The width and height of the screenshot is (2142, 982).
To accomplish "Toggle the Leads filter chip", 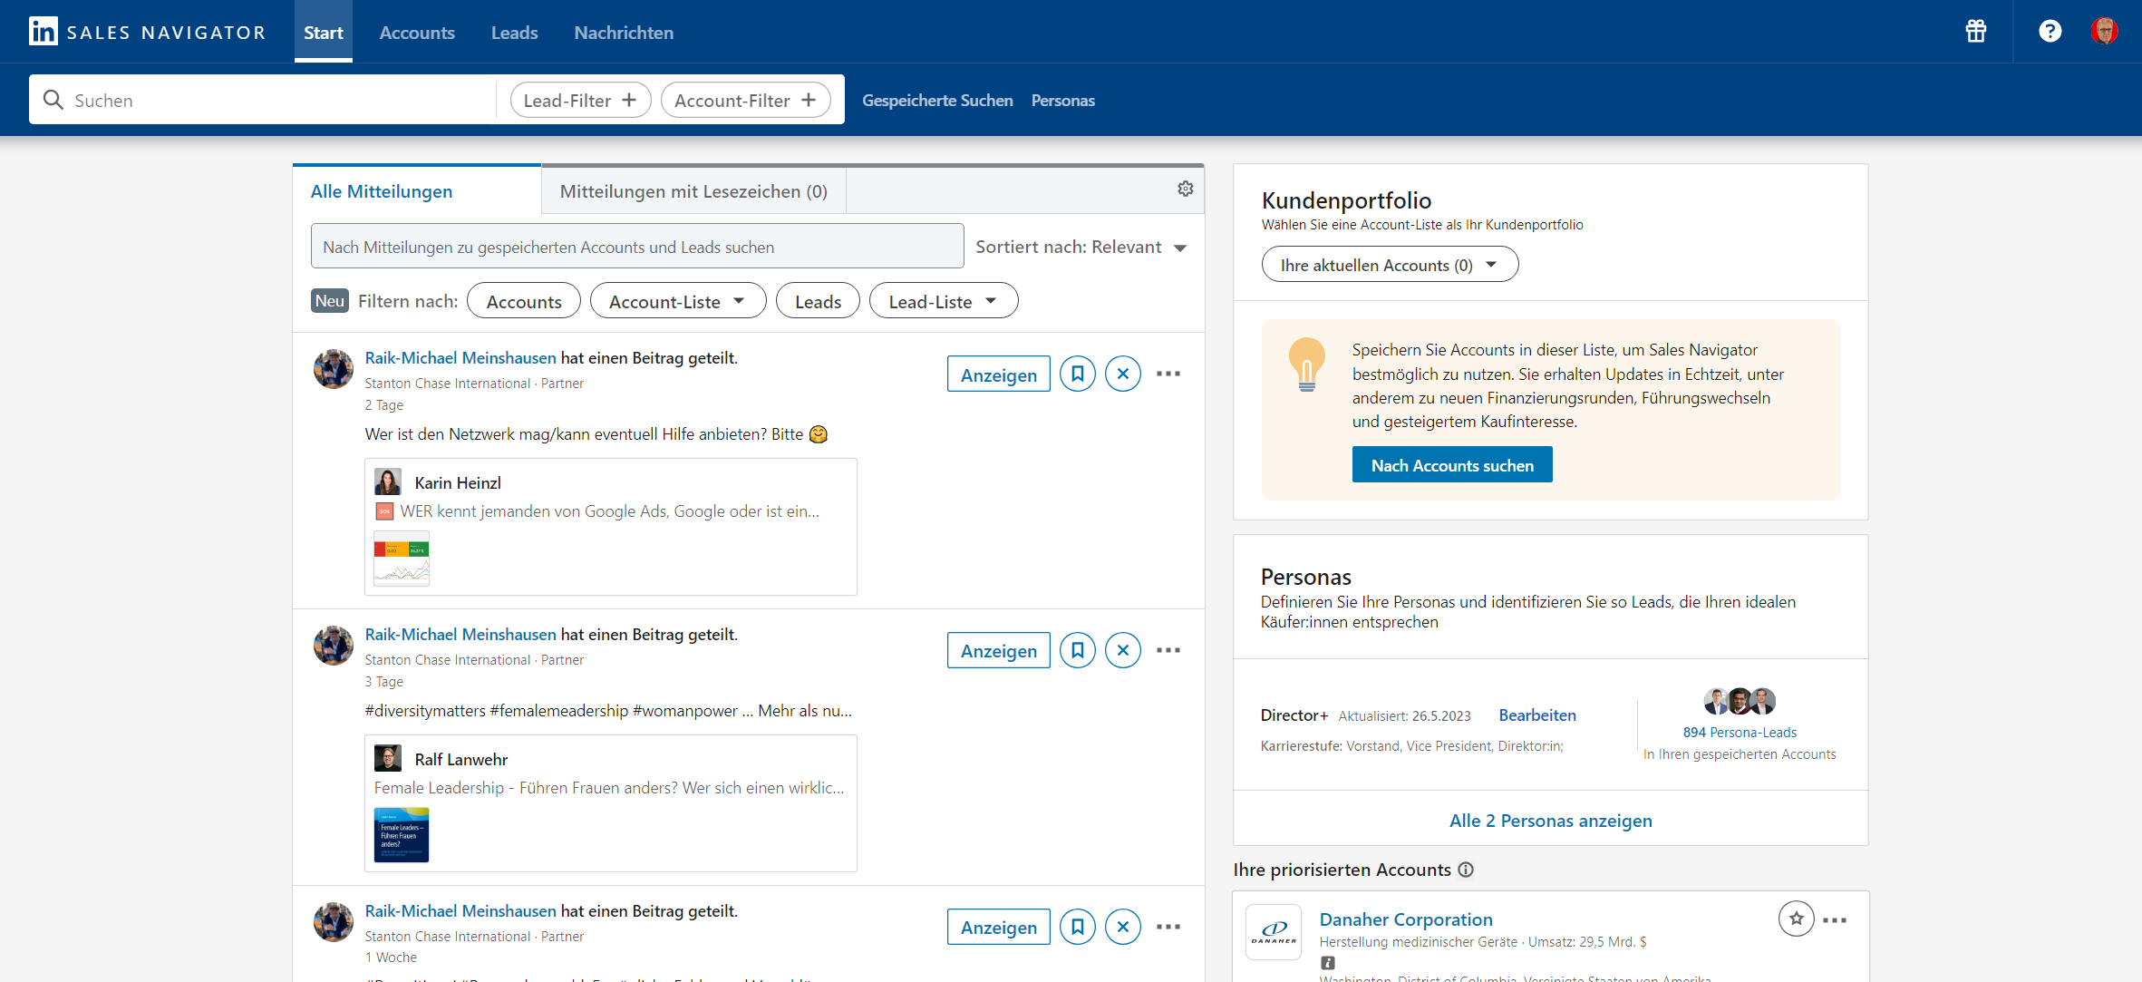I will pyautogui.click(x=818, y=301).
